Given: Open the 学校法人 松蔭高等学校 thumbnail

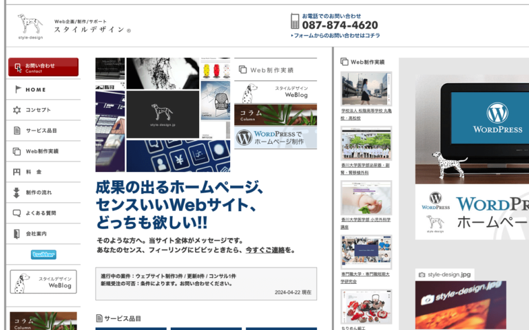Looking at the screenshot, I should click(366, 89).
